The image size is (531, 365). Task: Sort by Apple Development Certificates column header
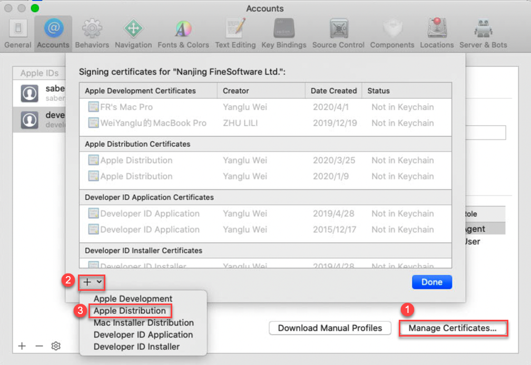pyautogui.click(x=149, y=90)
